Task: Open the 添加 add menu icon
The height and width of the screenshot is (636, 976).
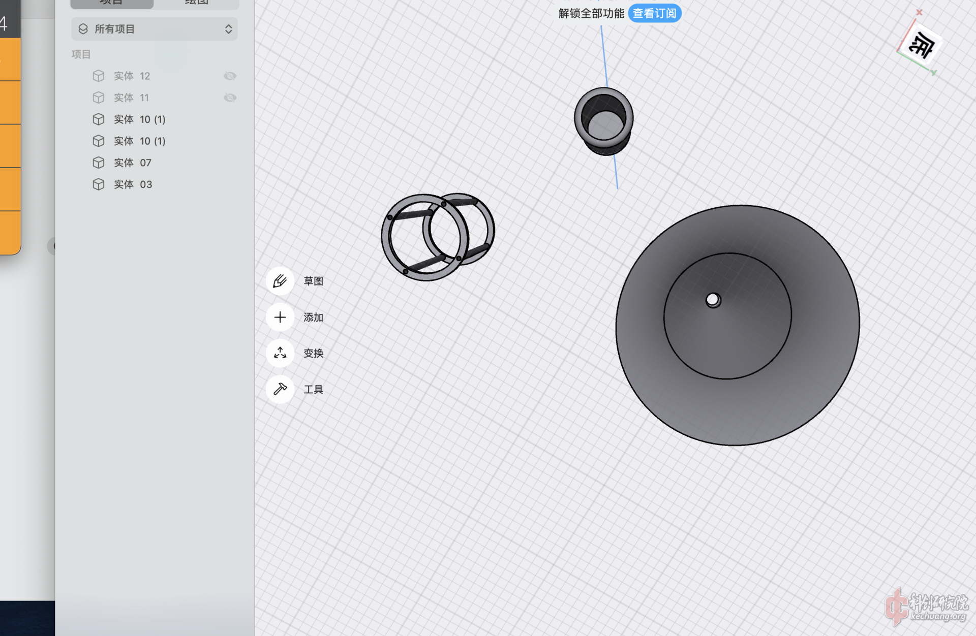Action: tap(280, 317)
